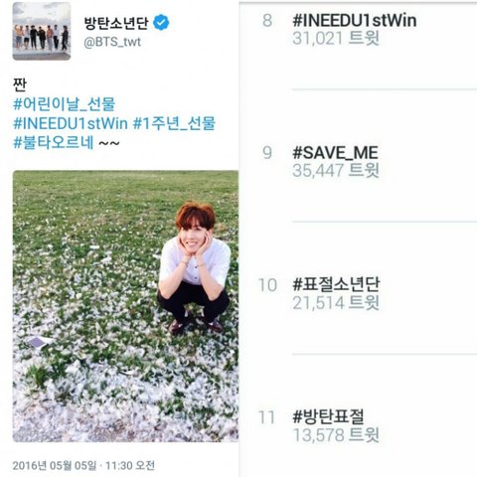Click the 35,447 트윗 count
Viewport: 477px width, 477px height.
pos(336,171)
